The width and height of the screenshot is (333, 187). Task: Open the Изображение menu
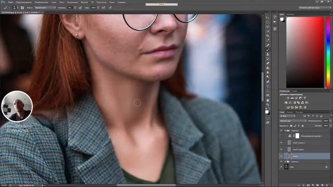[42, 2]
